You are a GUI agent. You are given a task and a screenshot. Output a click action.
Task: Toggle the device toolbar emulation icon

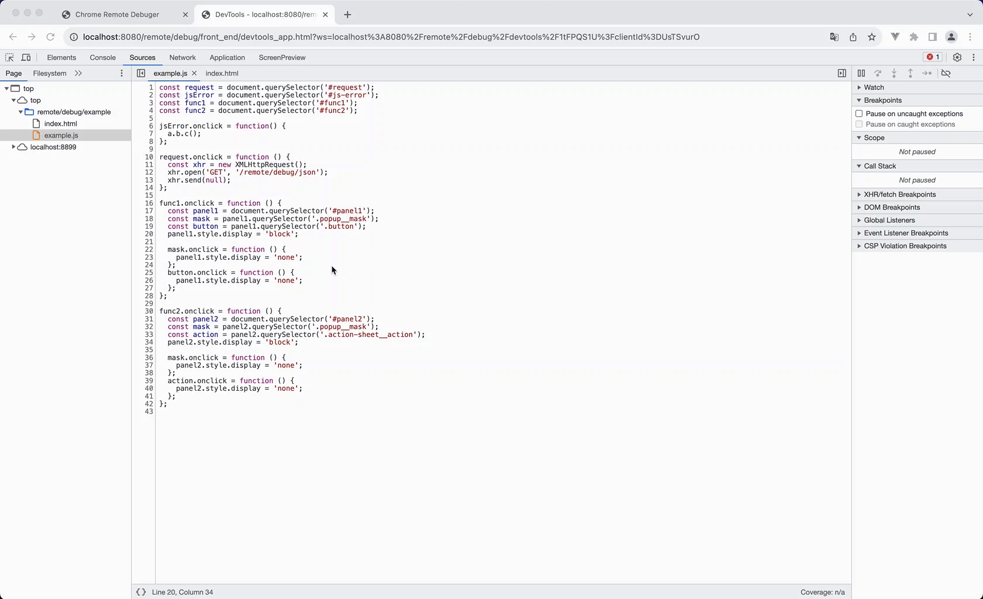coord(26,57)
